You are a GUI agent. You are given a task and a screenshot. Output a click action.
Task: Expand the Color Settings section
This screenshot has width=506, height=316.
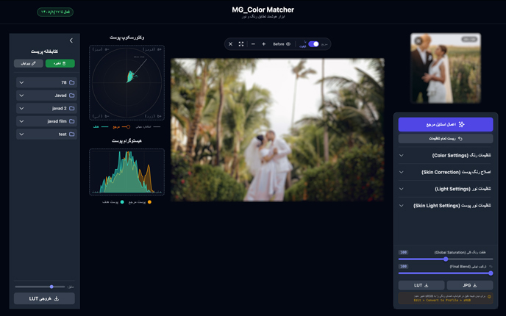[446, 155]
